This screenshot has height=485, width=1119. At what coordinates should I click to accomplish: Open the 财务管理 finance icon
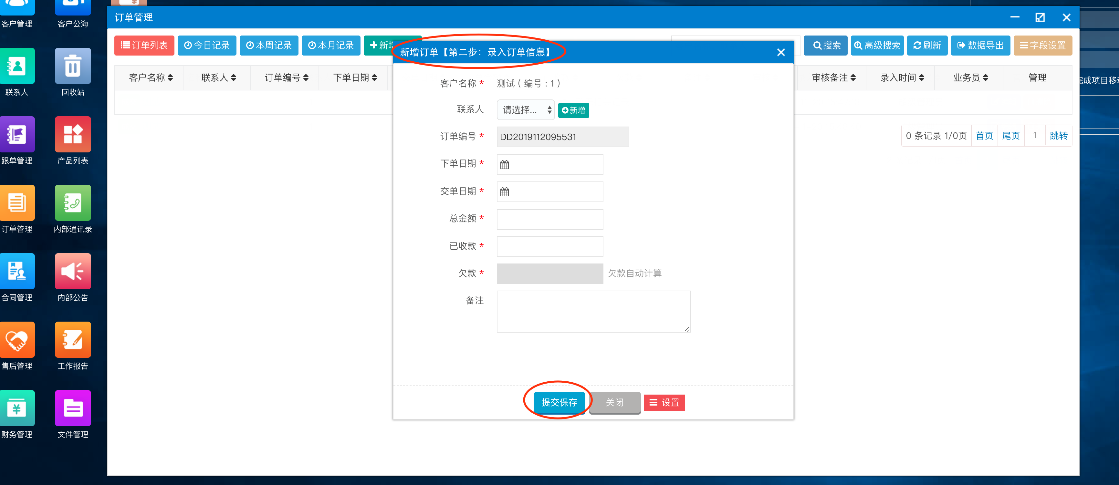pos(16,408)
